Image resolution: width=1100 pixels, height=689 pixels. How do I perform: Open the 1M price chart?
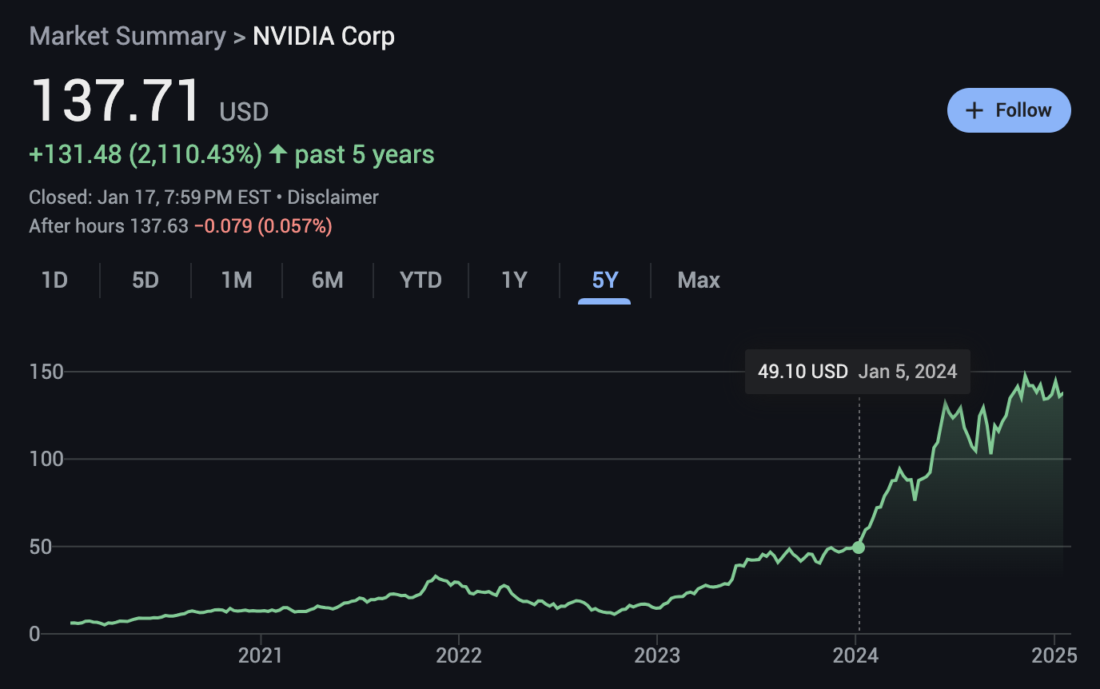237,280
